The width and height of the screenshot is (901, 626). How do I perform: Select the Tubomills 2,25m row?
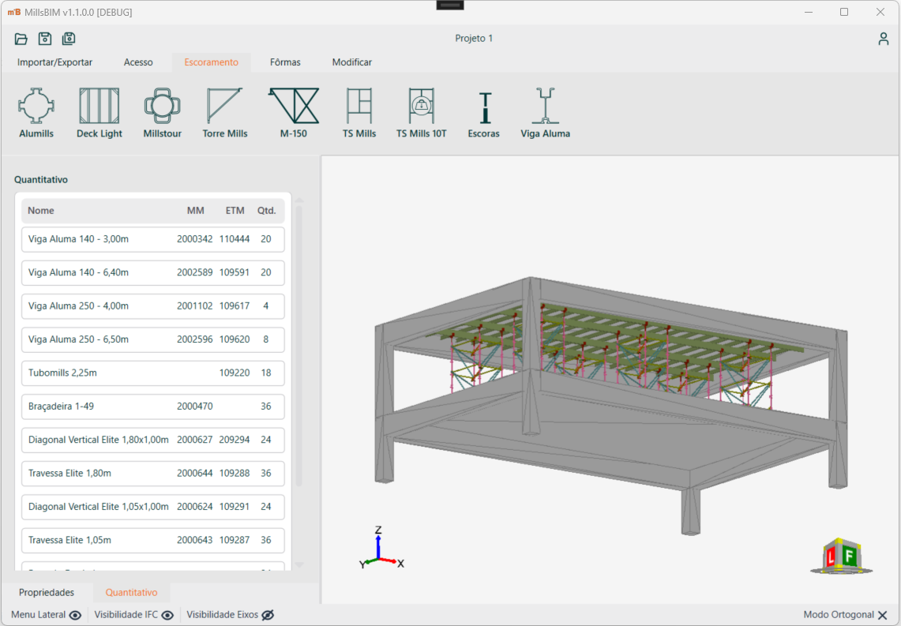click(152, 373)
